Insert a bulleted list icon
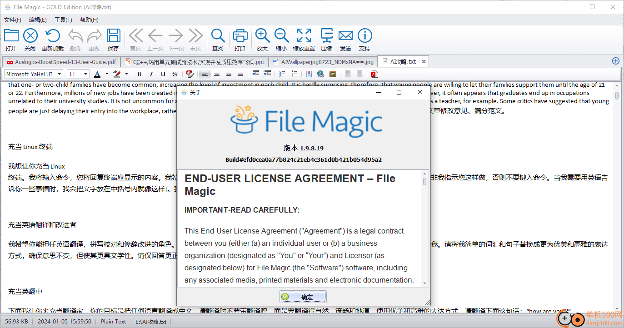Viewport: 624px width, 328px height. pos(282,74)
